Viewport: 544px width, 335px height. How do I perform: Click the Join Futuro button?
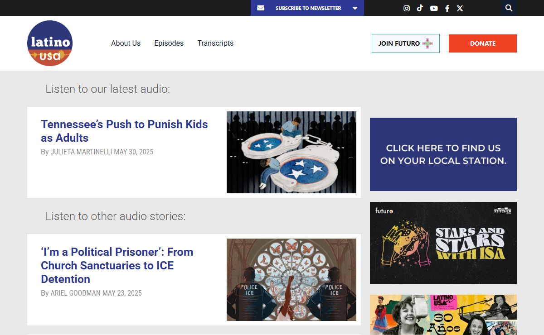tap(406, 43)
